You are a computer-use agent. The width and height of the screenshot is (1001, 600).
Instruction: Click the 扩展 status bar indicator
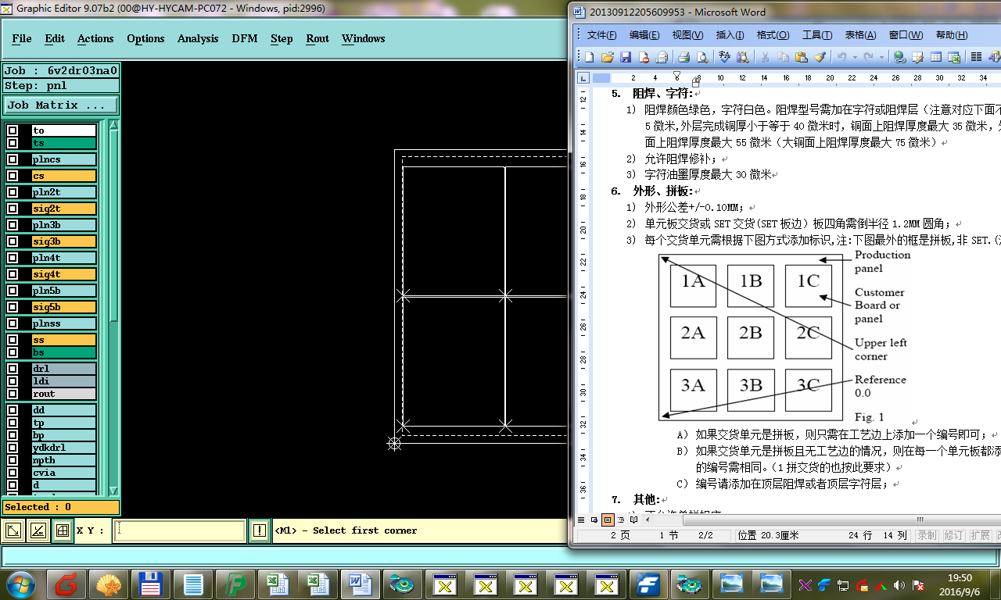pos(979,535)
